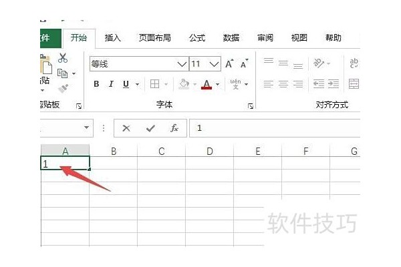Select bottom align icon

point(298,65)
